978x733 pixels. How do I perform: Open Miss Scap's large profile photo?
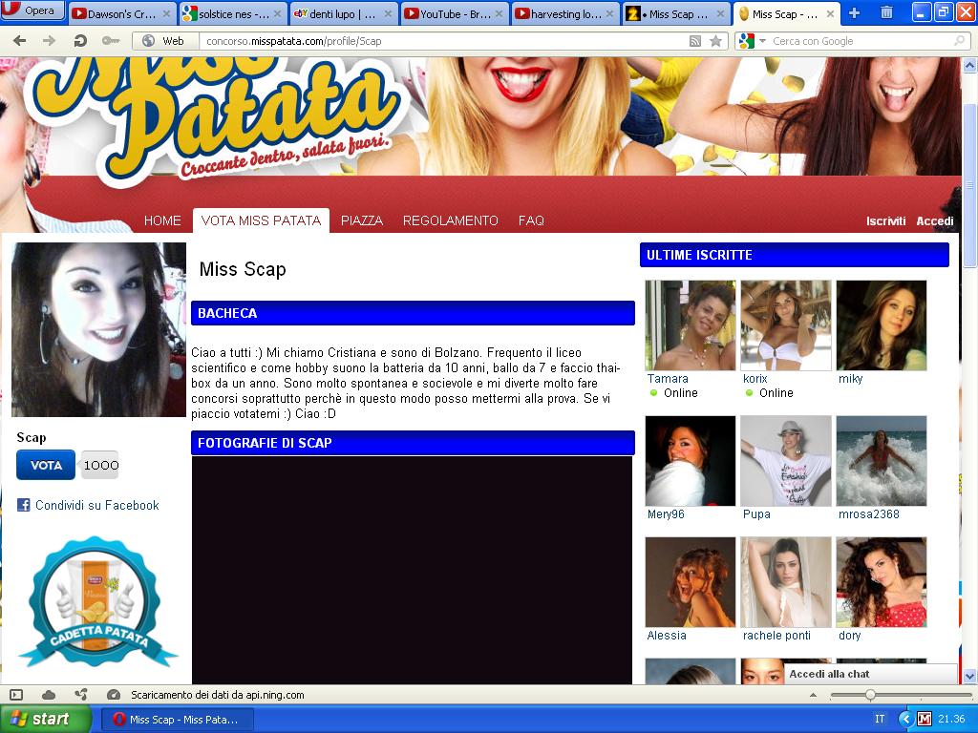point(98,329)
